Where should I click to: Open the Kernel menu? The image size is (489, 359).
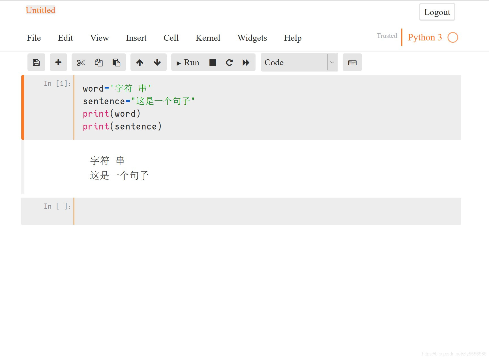pos(208,38)
